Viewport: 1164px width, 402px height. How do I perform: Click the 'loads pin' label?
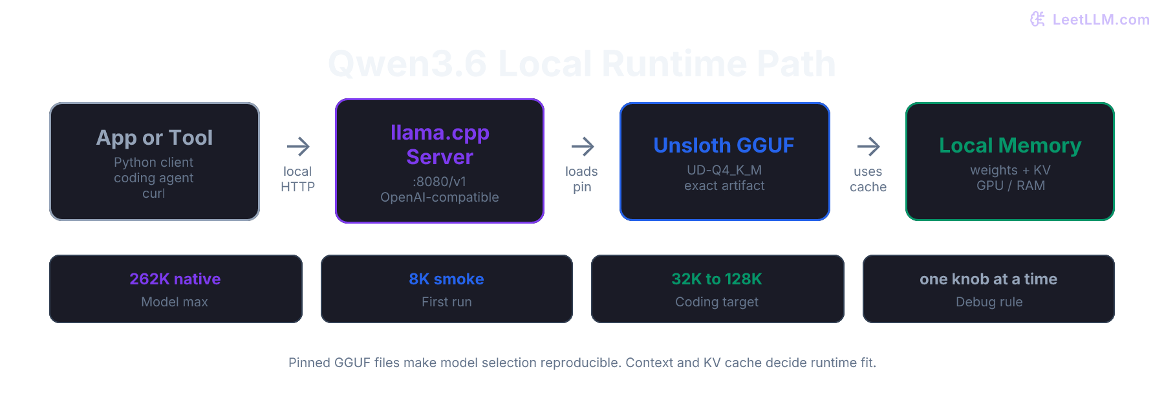[x=581, y=179]
